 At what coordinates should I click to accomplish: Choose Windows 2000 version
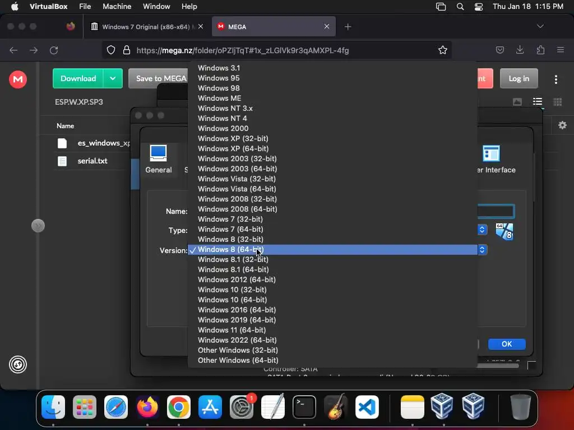332,129
